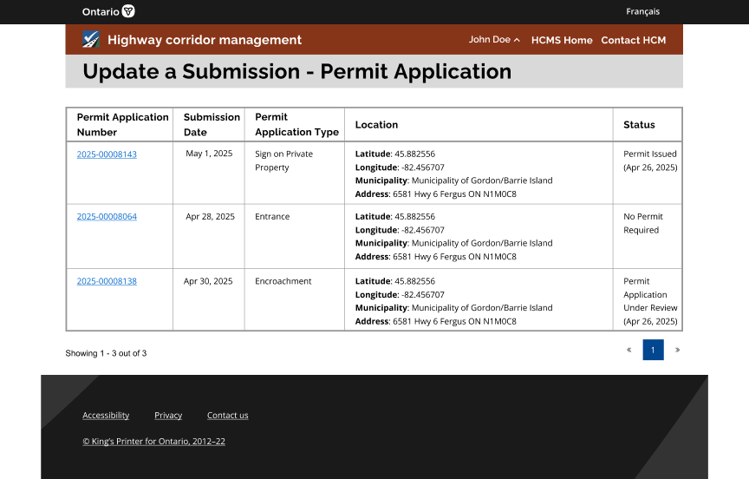Click the Showing 1 - 3 out of 3 text
Screen dimensions: 749x479
tap(106, 353)
